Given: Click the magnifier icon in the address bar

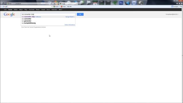Looking at the screenshot, I should pos(51,3).
